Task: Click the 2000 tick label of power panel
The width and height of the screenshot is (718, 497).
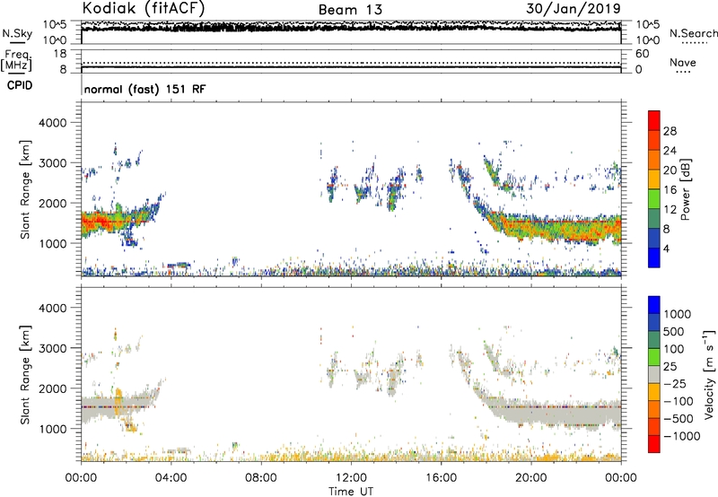Action: coord(53,203)
